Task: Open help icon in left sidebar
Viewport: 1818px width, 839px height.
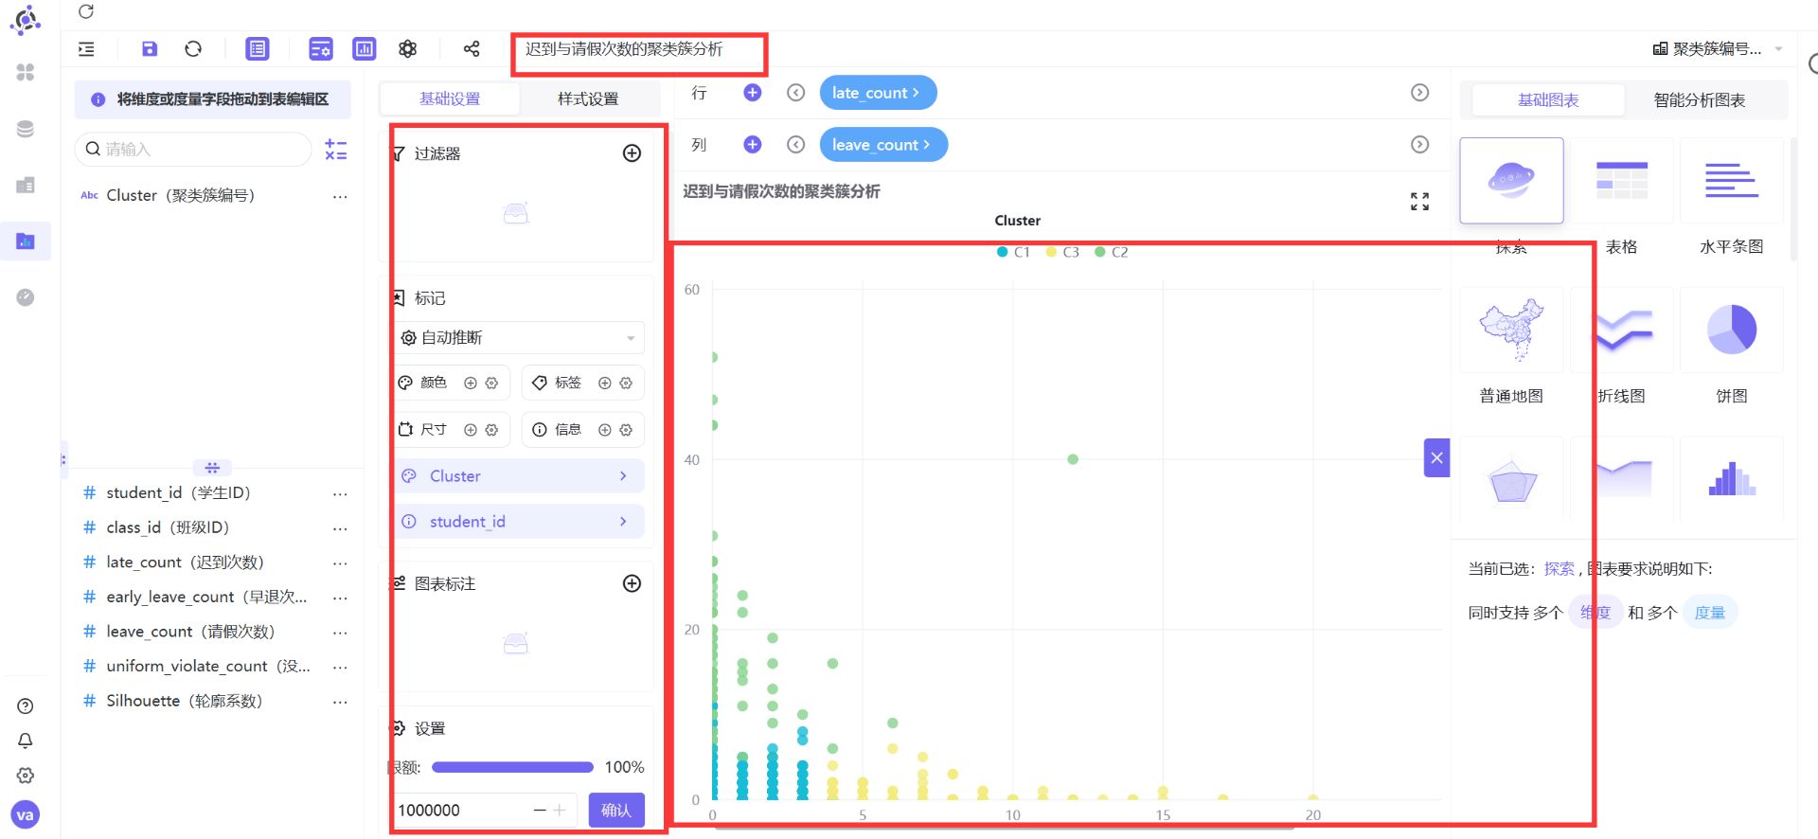Action: 26,706
